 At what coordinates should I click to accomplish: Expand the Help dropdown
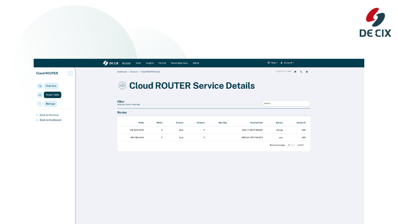click(272, 63)
